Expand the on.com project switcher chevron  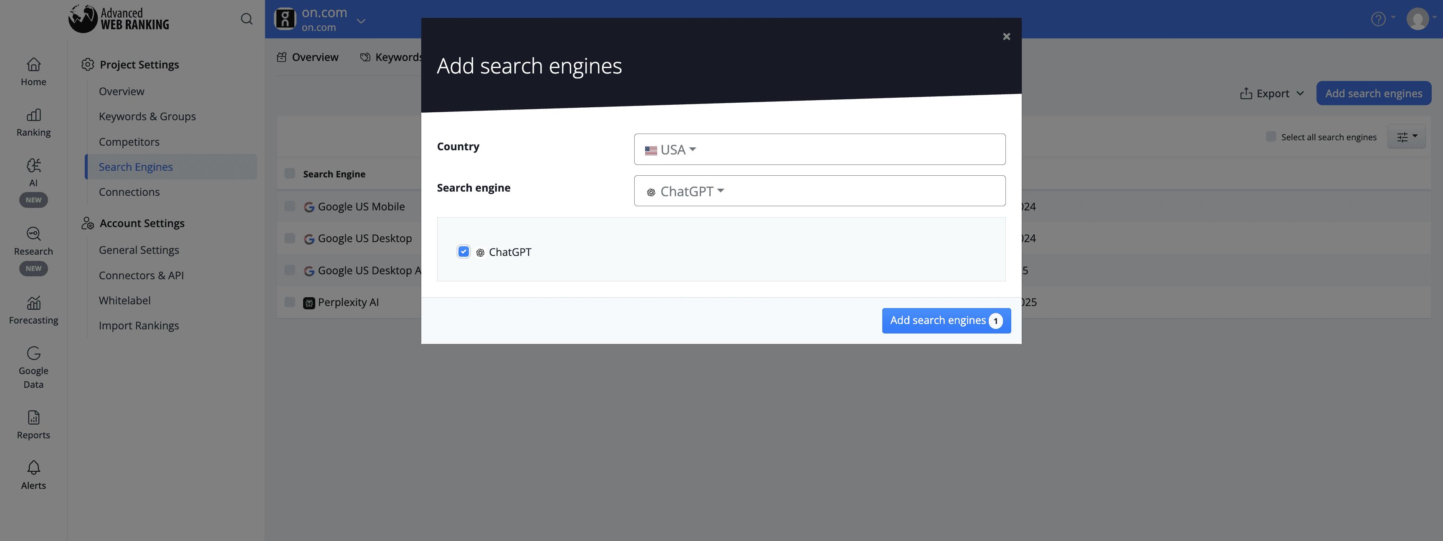point(361,21)
